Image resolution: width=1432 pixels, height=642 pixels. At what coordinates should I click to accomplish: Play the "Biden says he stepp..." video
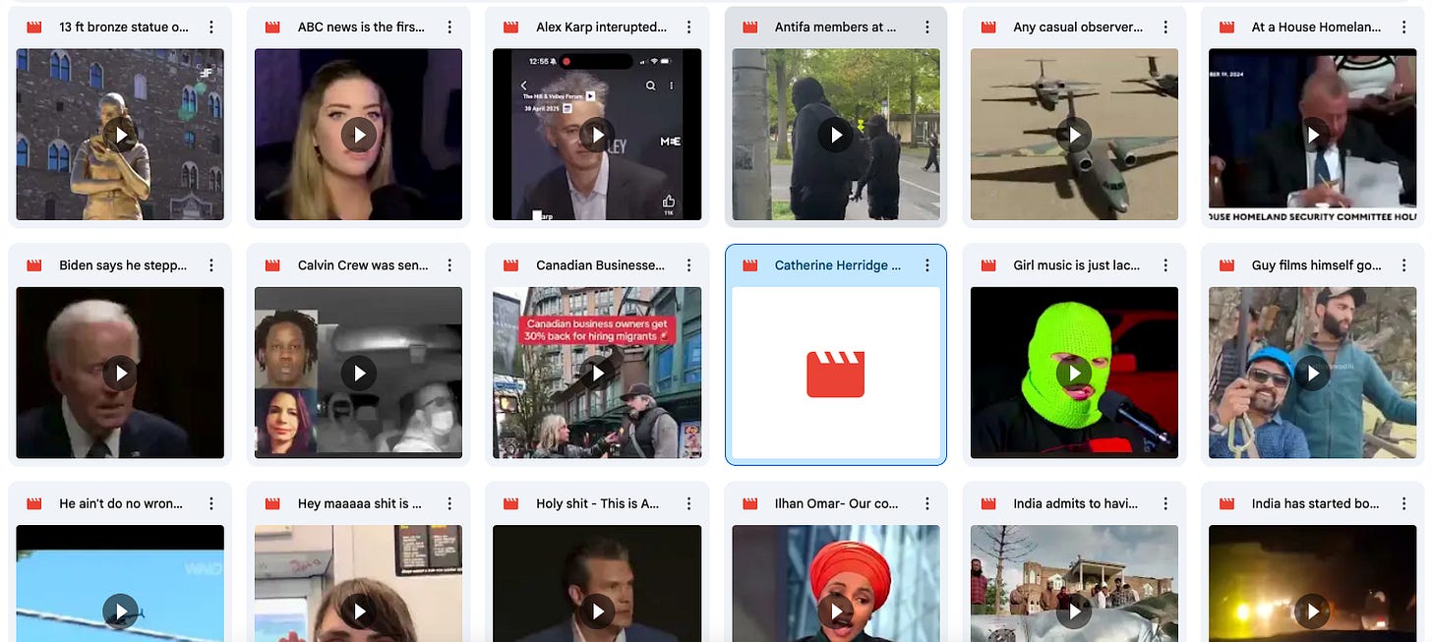point(120,373)
